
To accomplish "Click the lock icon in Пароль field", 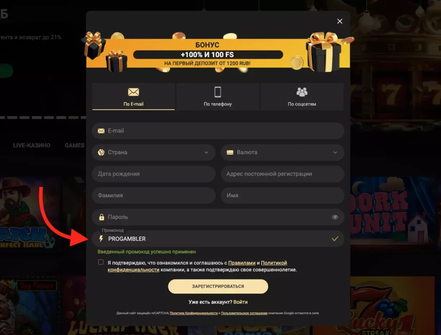I will [102, 217].
